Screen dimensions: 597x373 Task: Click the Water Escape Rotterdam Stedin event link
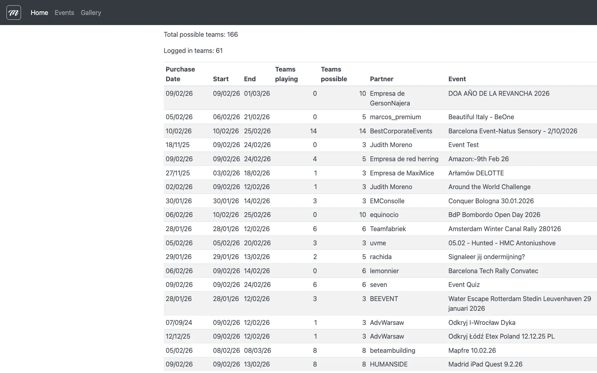point(519,303)
